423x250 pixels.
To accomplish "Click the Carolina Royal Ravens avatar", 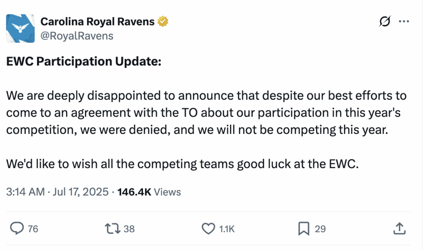I will [19, 28].
